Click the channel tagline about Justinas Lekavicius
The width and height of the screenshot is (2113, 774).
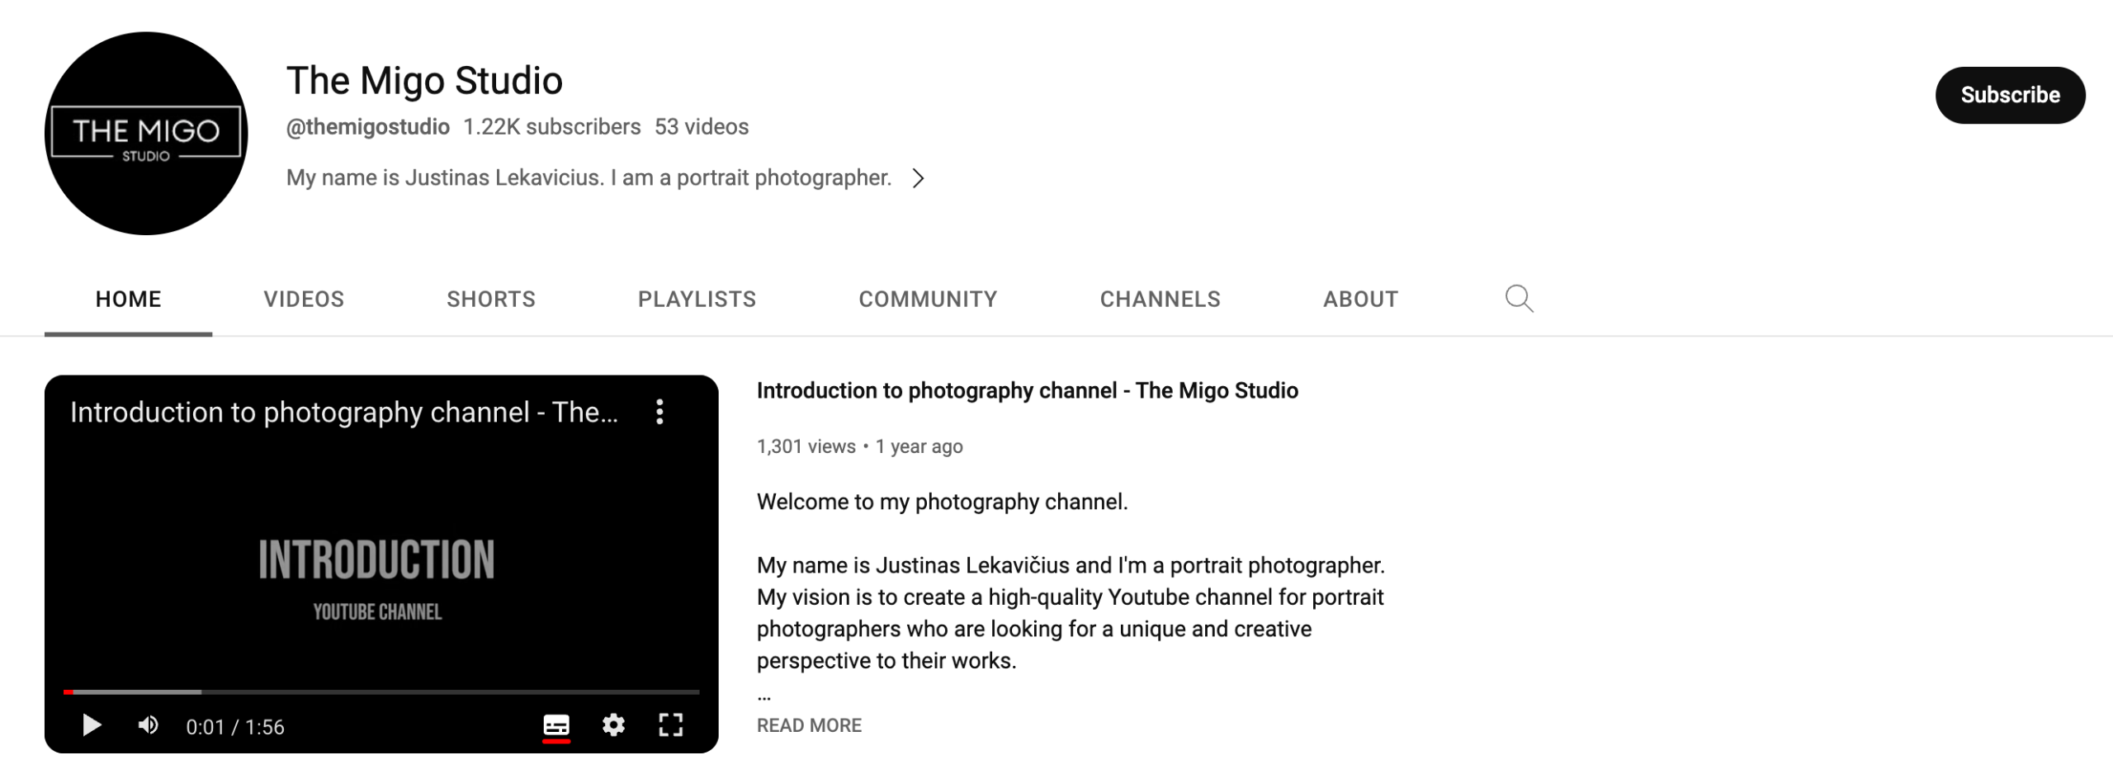point(589,178)
